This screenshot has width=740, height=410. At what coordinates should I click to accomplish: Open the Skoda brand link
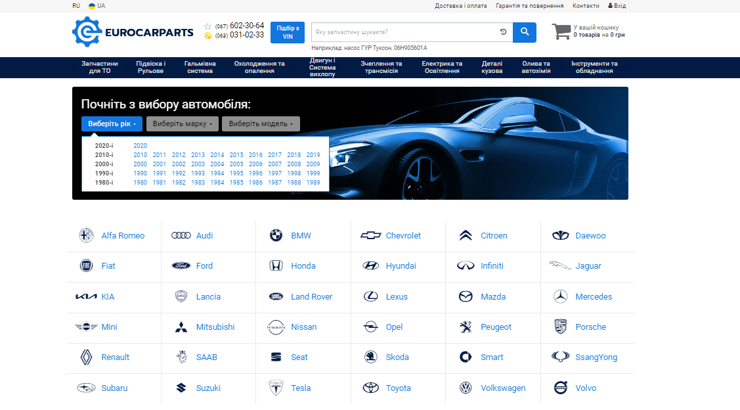[x=397, y=357]
